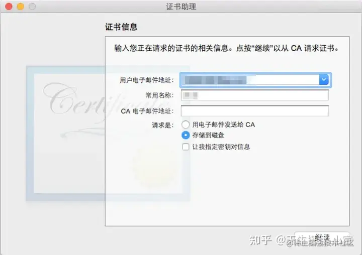Click the empty CA 电子邮件地址 field
Screen dimensions: 362x255
coord(254,111)
